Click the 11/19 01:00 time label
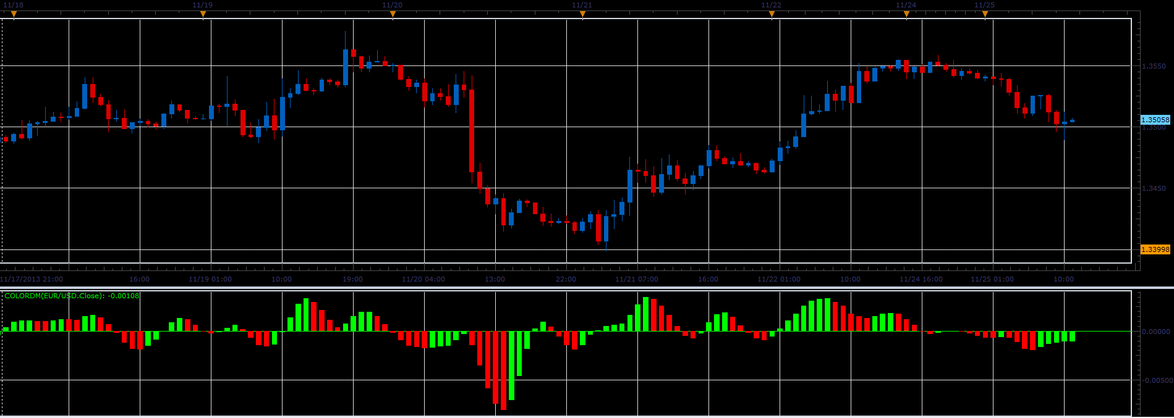1174x418 pixels. click(210, 279)
